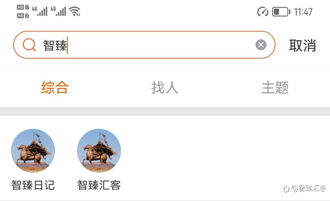
Task: Tap the Wi-Fi status icon
Action: (x=75, y=11)
